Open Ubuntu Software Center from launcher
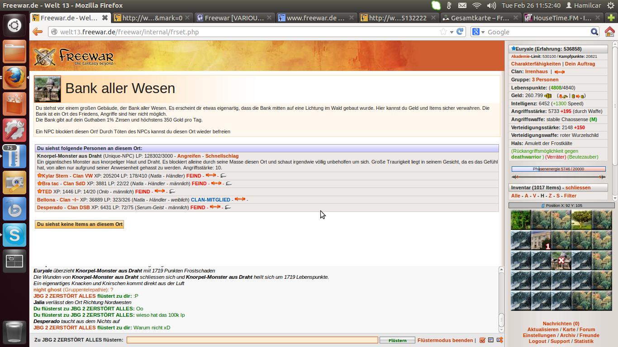This screenshot has width=618, height=347. coord(14,104)
